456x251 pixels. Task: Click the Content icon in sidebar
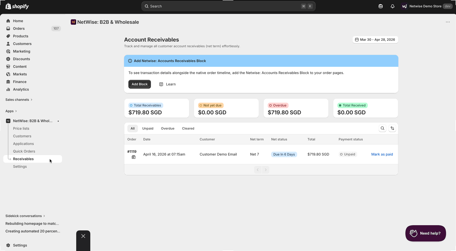point(8,67)
